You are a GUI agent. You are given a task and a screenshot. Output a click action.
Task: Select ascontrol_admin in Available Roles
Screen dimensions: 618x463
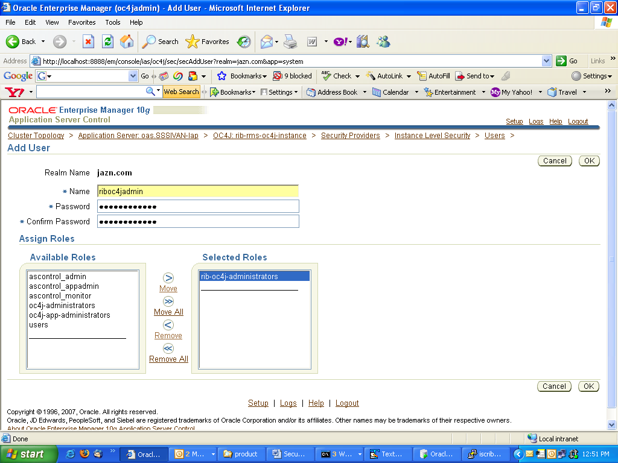click(x=57, y=276)
